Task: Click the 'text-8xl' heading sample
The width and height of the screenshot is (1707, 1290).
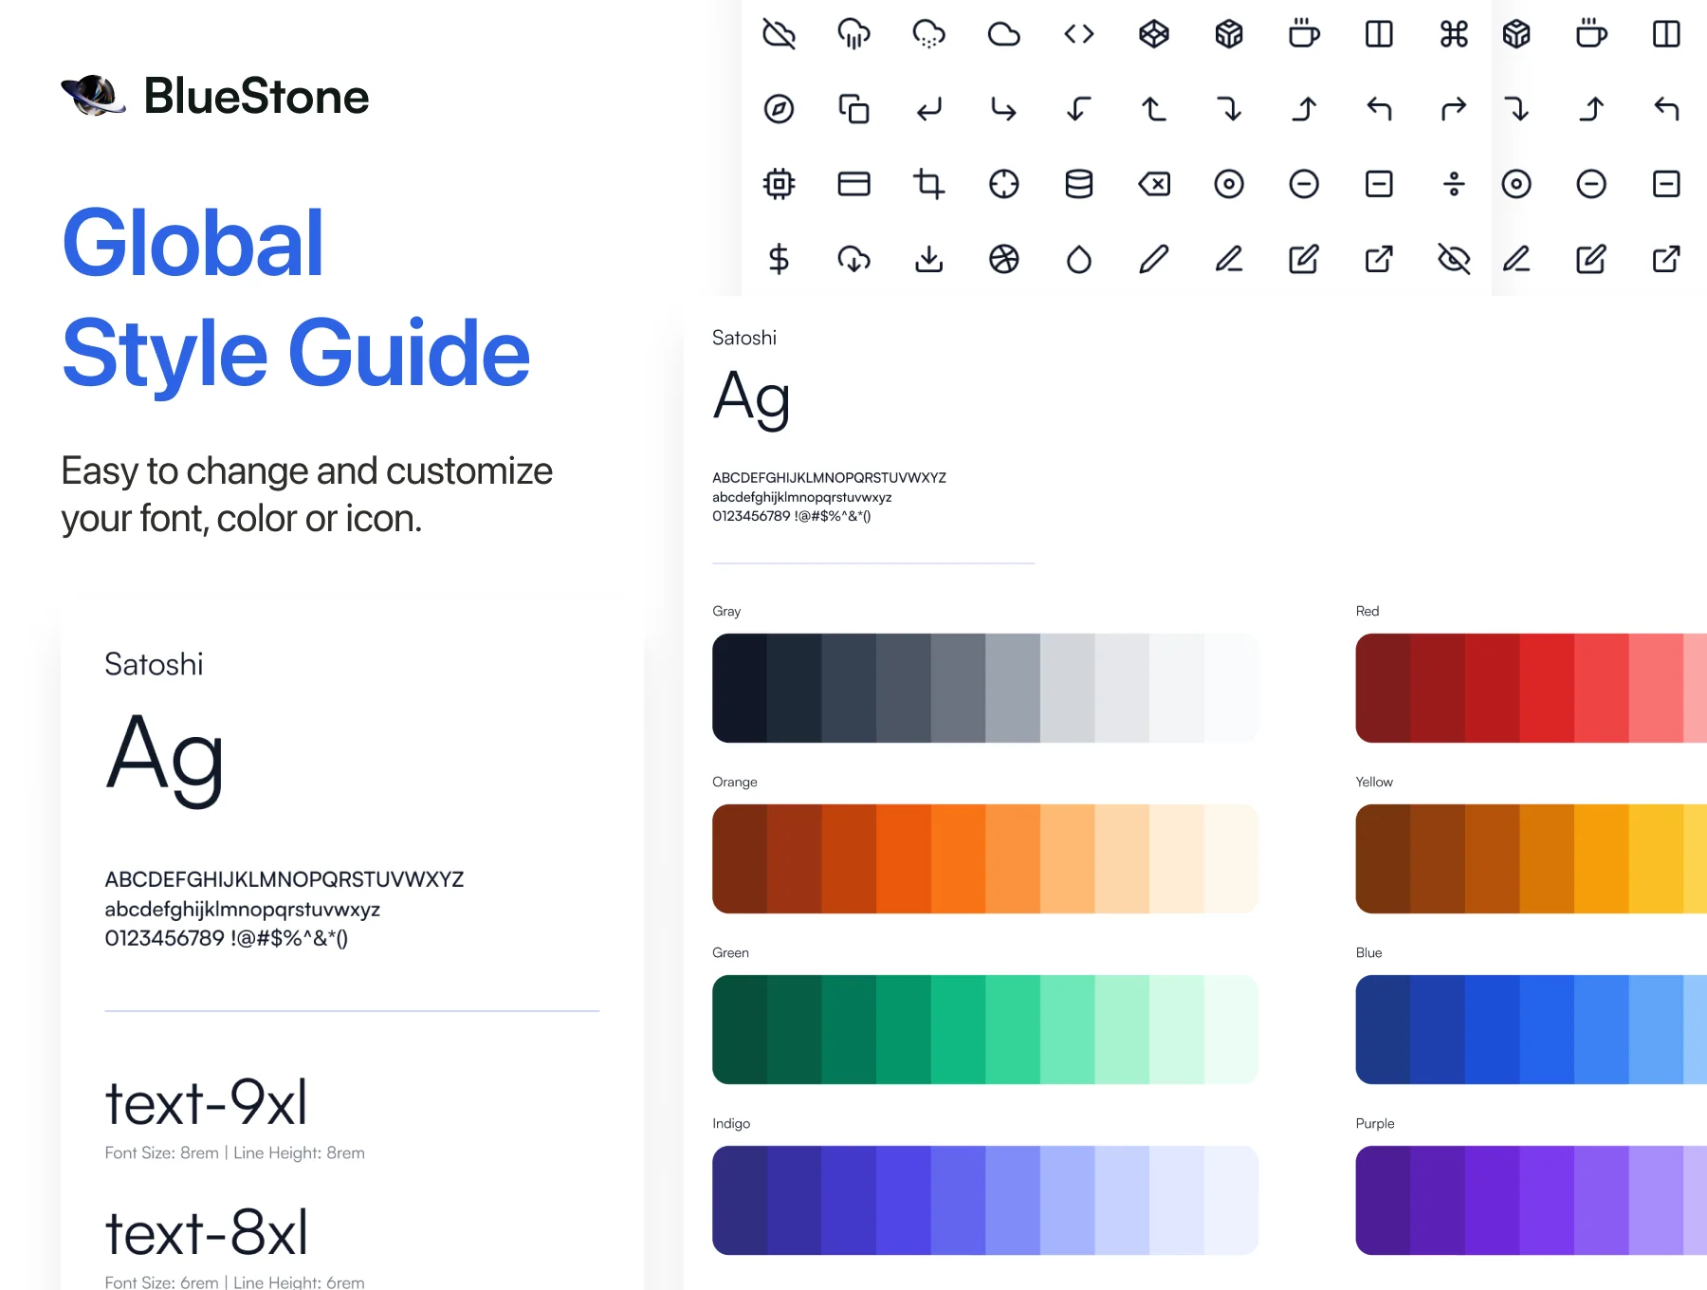Action: pyautogui.click(x=207, y=1232)
